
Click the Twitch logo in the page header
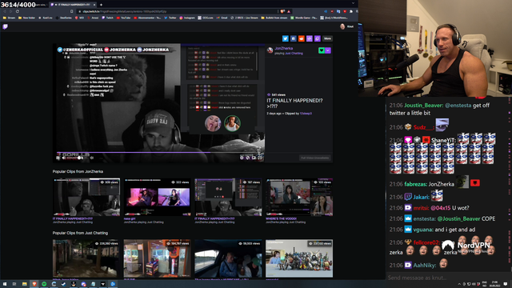click(6, 26)
